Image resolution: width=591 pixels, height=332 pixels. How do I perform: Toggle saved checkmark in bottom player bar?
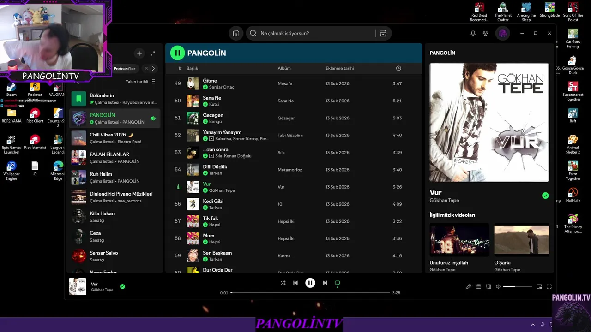coord(122,286)
